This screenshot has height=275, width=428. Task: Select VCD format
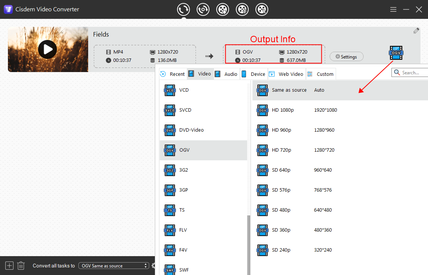pyautogui.click(x=203, y=90)
